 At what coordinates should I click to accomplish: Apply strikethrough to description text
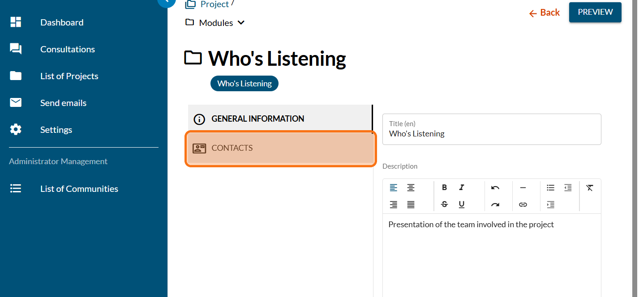click(444, 204)
